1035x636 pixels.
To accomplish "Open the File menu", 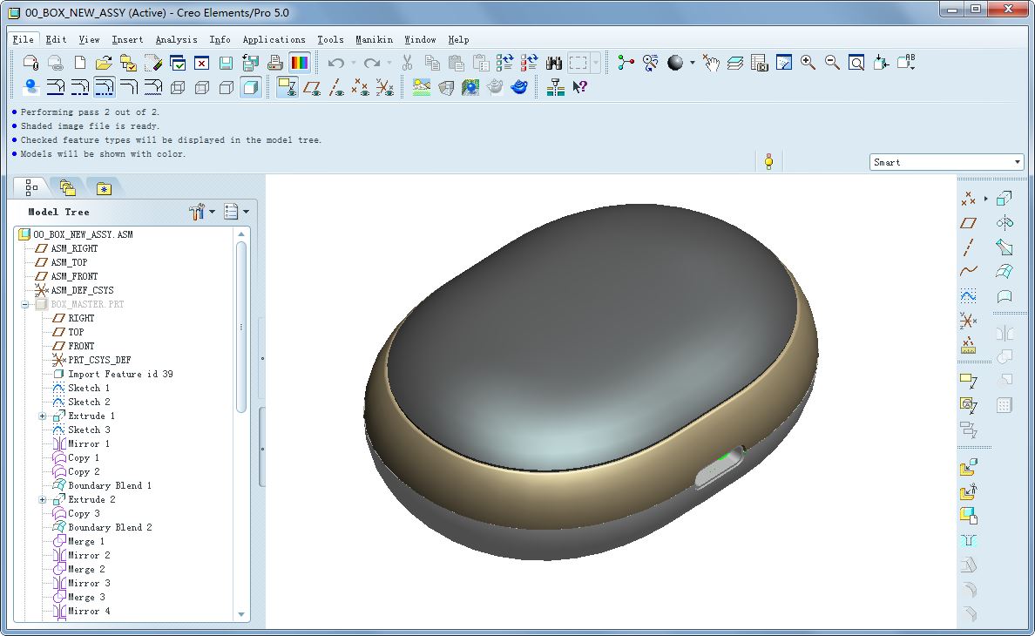I will (x=24, y=39).
